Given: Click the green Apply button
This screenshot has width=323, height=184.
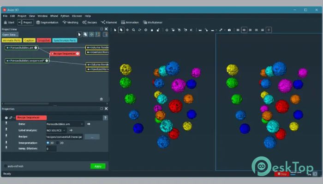Looking at the screenshot, I should point(98,166).
